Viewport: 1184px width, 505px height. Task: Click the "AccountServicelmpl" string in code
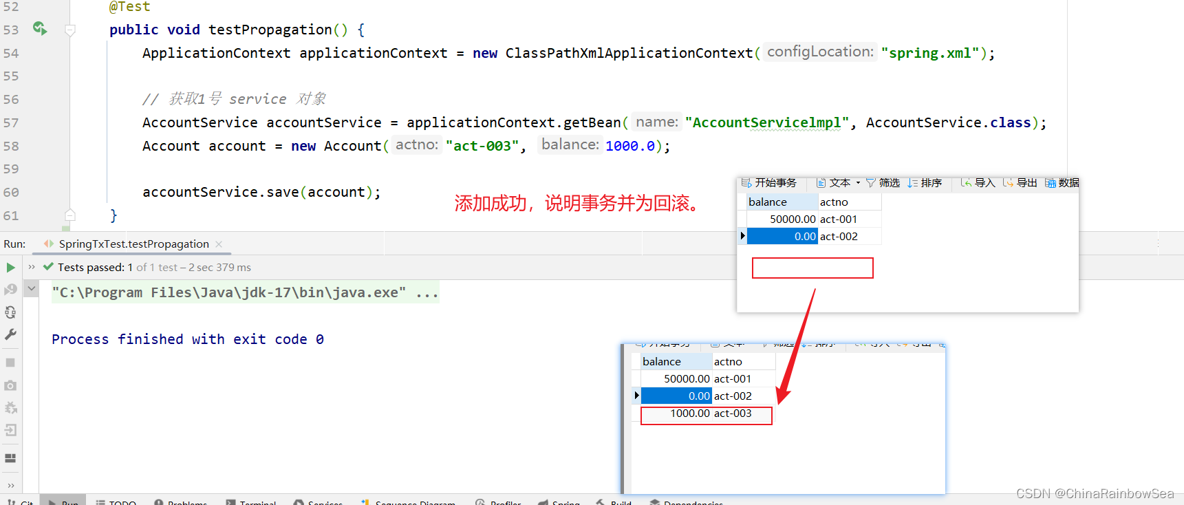pyautogui.click(x=767, y=122)
